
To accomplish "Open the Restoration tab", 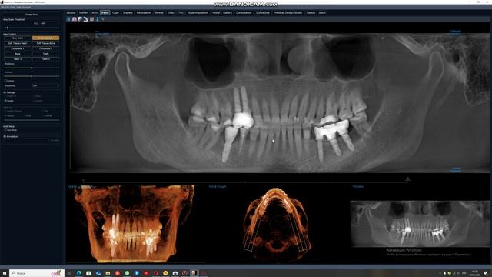I will [x=144, y=12].
